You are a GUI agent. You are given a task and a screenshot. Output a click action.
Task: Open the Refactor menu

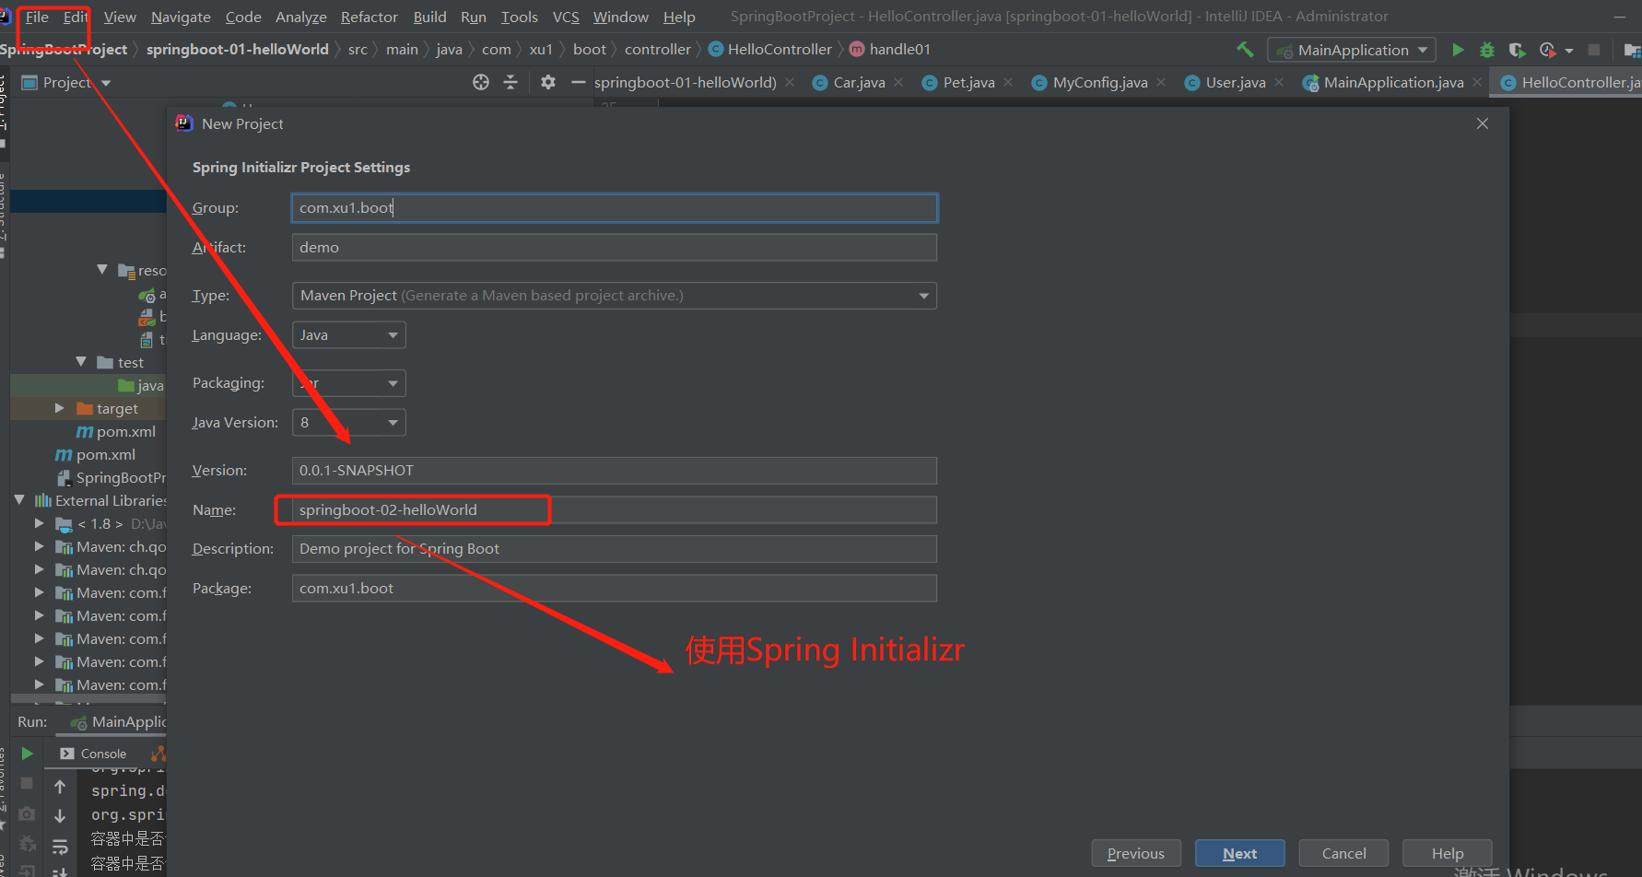point(369,17)
